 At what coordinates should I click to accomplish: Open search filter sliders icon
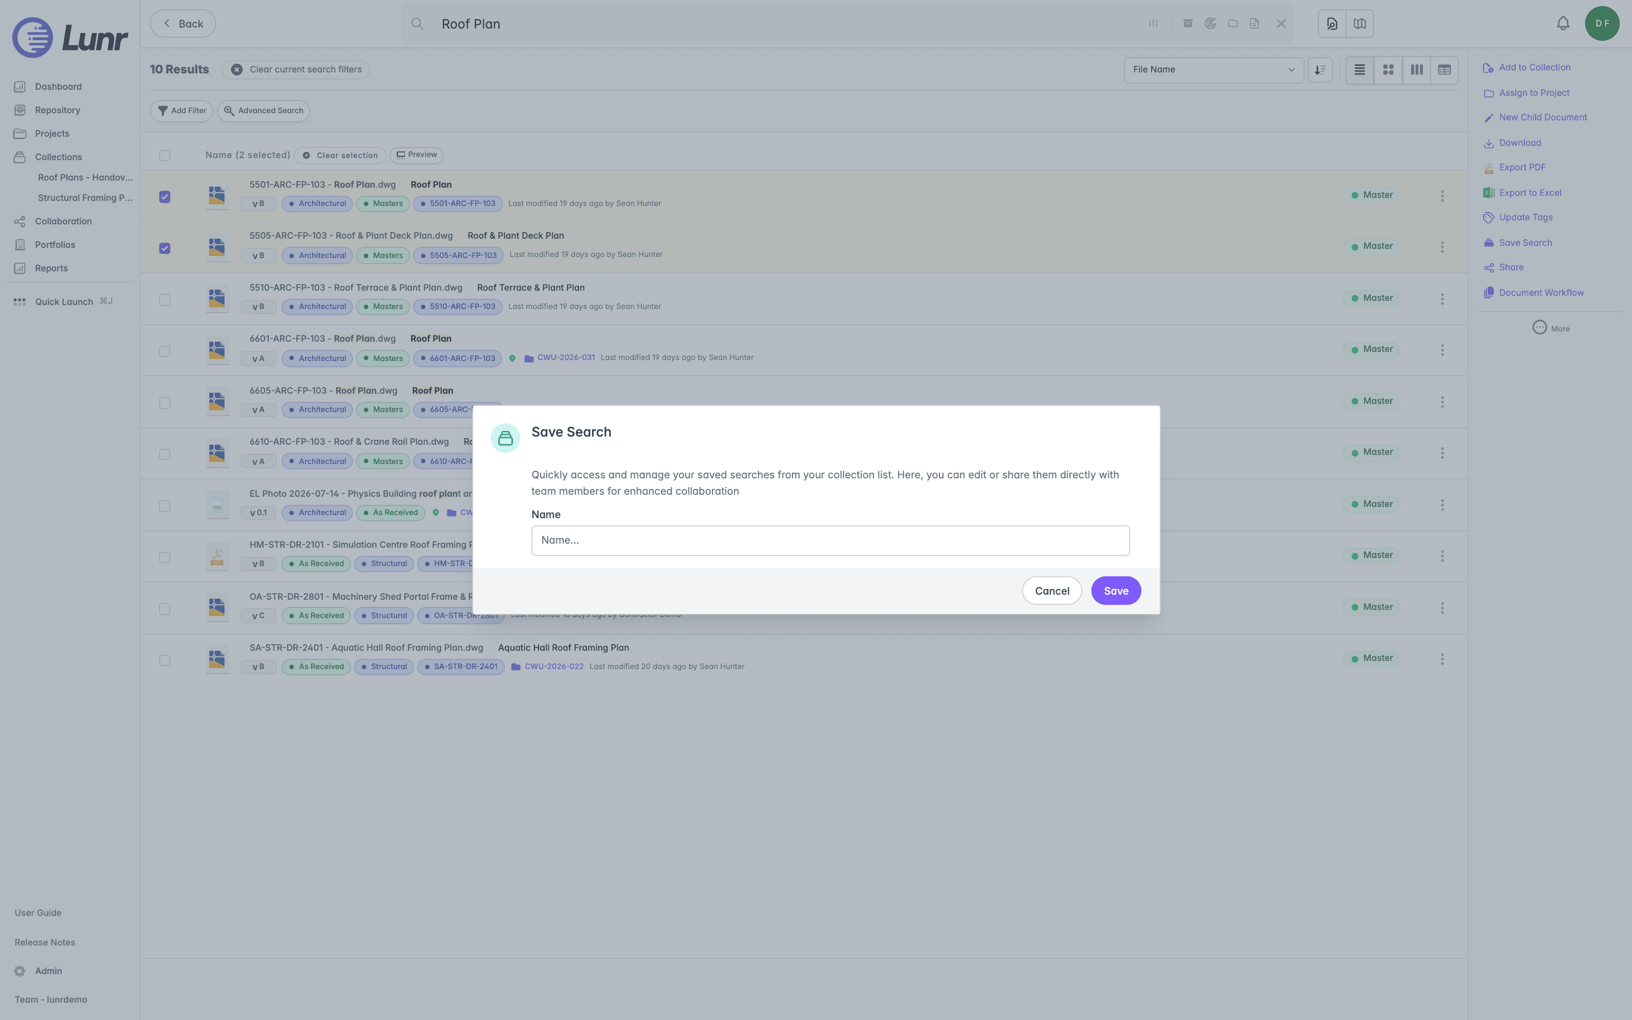pos(1153,23)
